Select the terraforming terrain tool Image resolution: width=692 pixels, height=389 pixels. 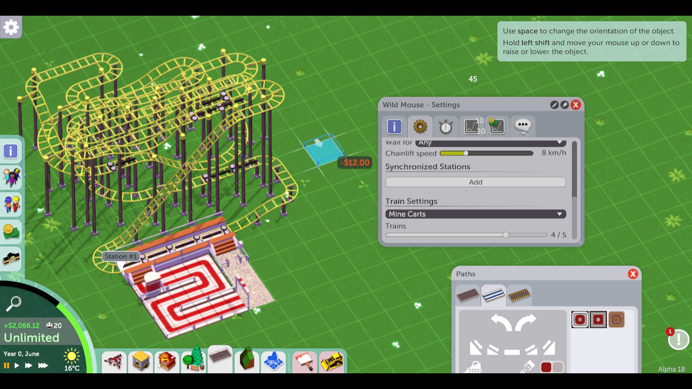tap(246, 361)
